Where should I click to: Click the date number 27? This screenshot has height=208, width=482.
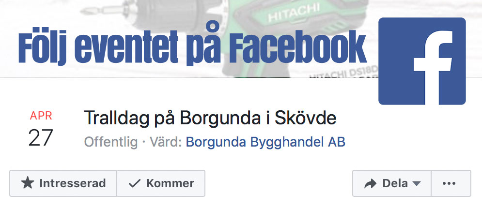pos(41,138)
